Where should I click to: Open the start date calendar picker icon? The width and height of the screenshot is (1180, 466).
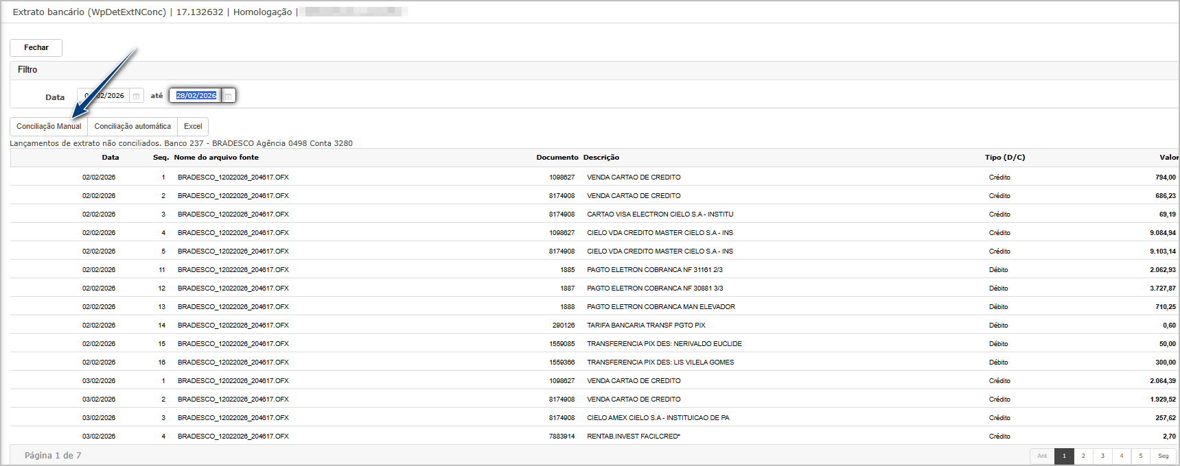click(137, 96)
